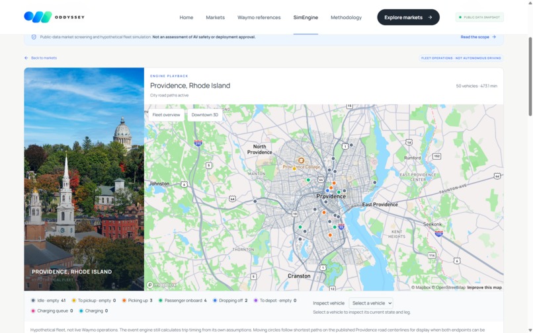This screenshot has height=333, width=533.
Task: Click the Providence photo thumbnail
Action: coord(84,179)
